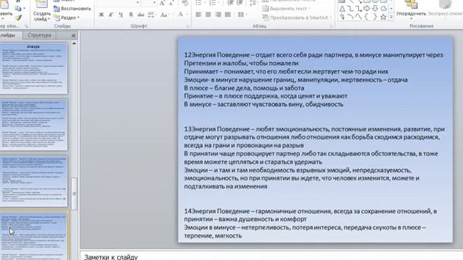Click Создать слайд button
The width and height of the screenshot is (463, 260).
click(x=42, y=11)
